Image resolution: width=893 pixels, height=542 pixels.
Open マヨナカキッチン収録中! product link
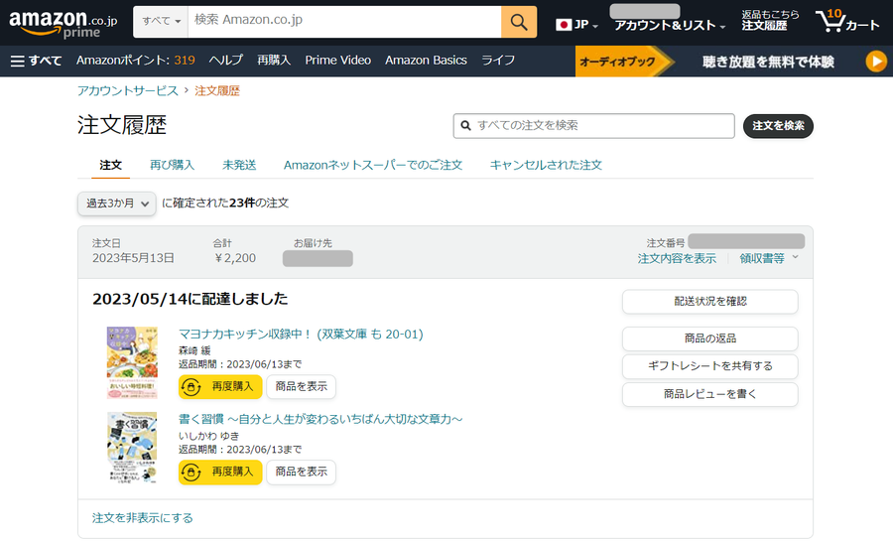301,334
